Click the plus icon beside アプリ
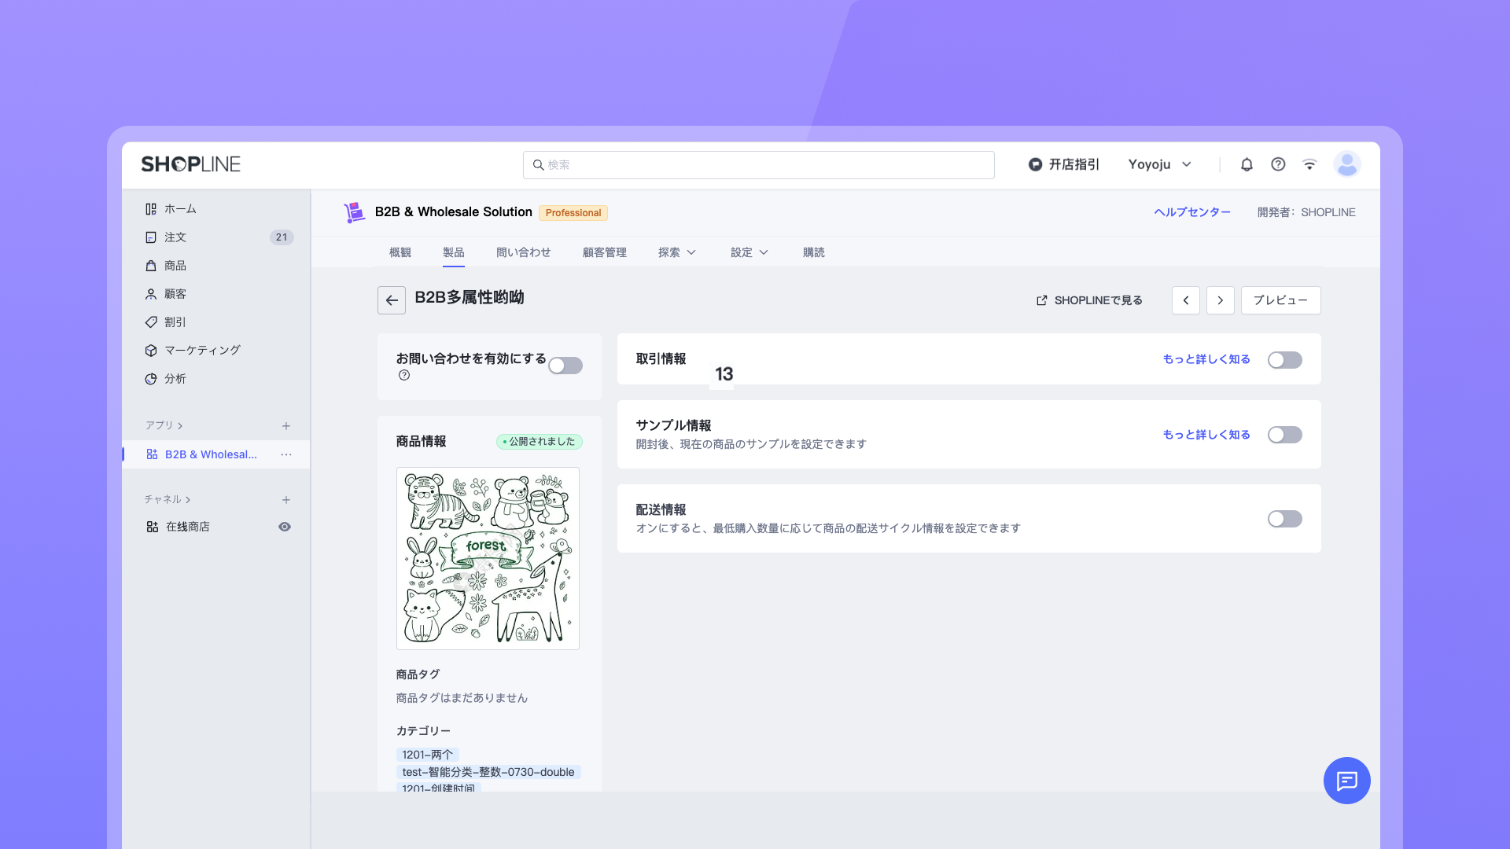 click(286, 426)
